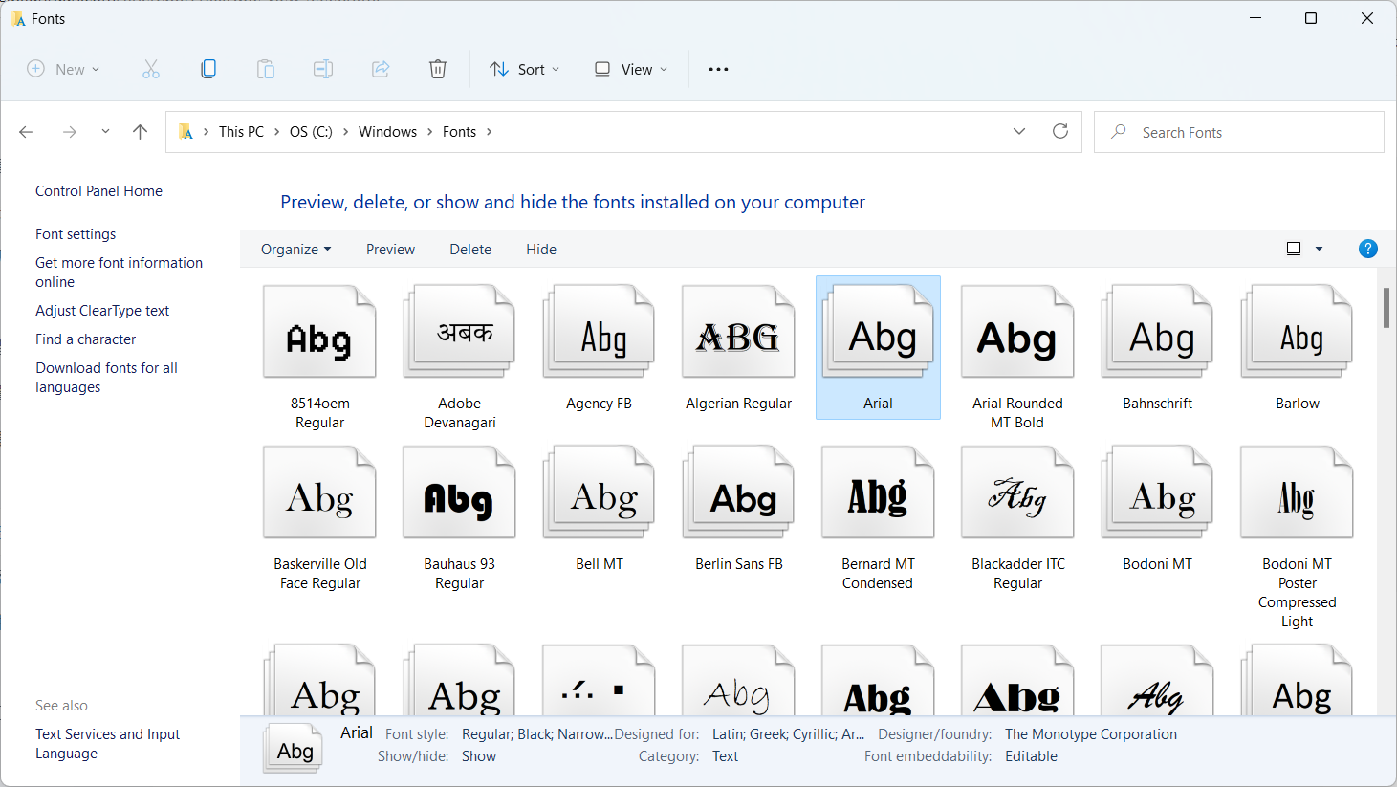The image size is (1397, 787).
Task: Click the Hide command for the selected font
Action: [540, 249]
